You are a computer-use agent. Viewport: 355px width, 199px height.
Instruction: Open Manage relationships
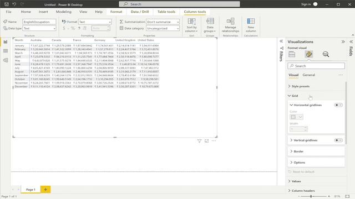click(230, 25)
